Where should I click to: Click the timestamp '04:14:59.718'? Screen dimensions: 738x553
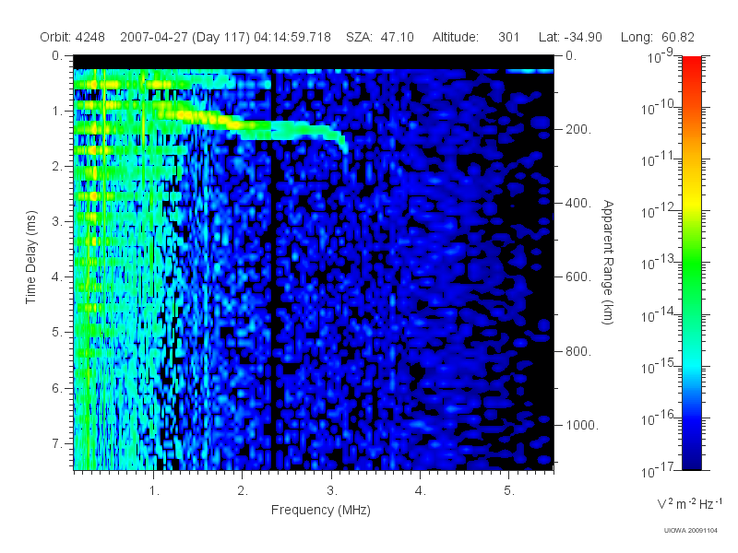click(x=292, y=37)
